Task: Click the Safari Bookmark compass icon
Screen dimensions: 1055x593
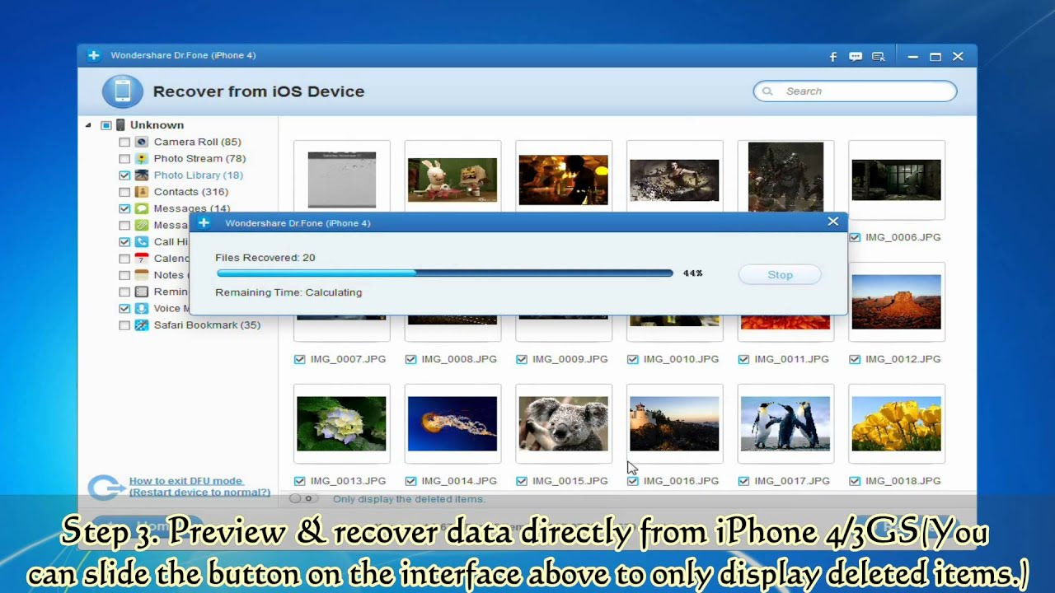Action: click(142, 325)
